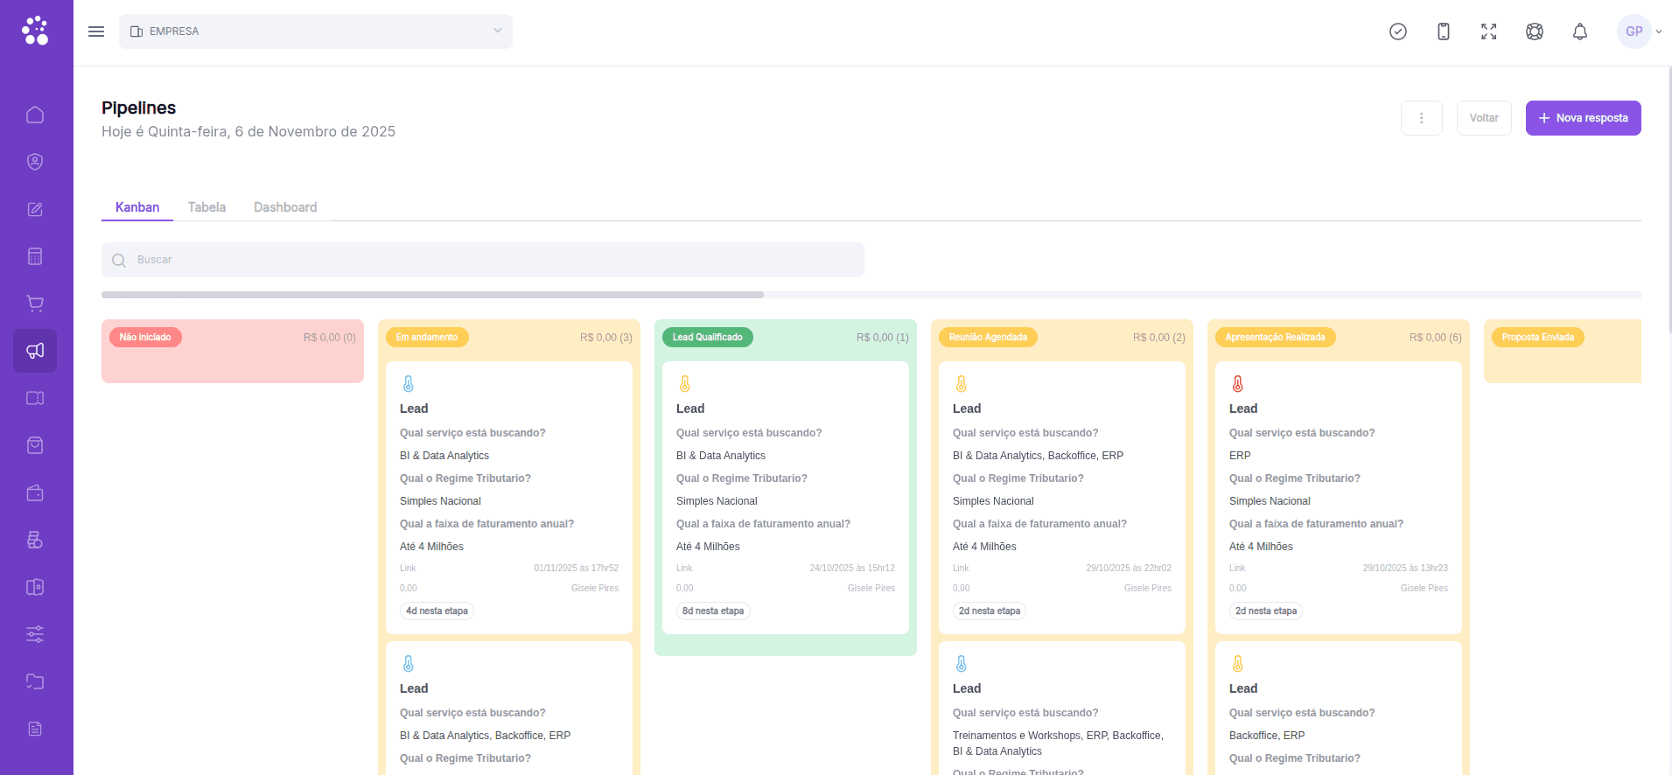Focus the Buscar search field
Viewport: 1672px width, 775px height.
483,260
